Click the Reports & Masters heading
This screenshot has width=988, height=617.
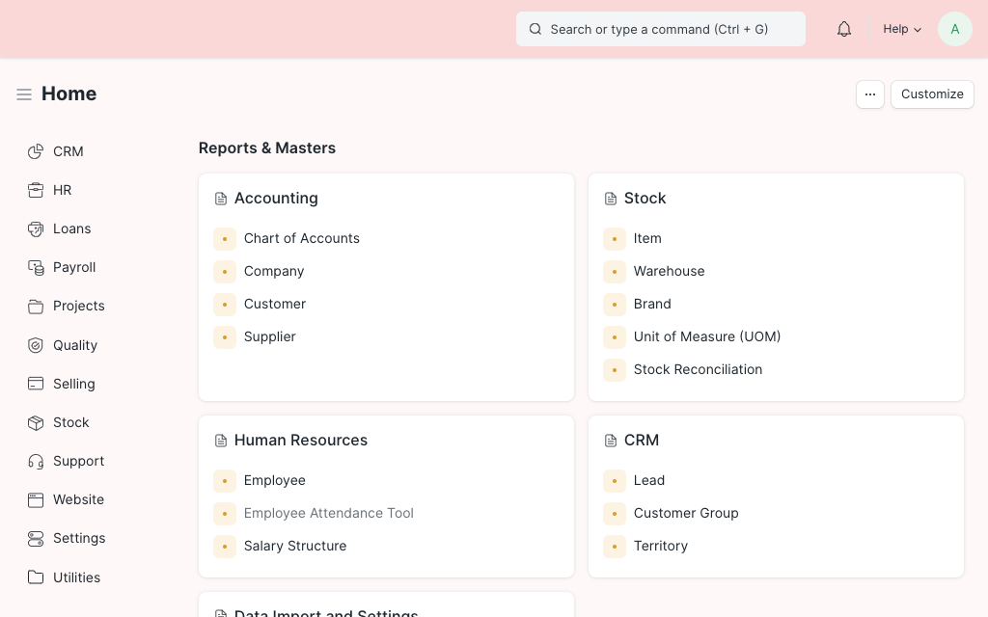tap(267, 148)
